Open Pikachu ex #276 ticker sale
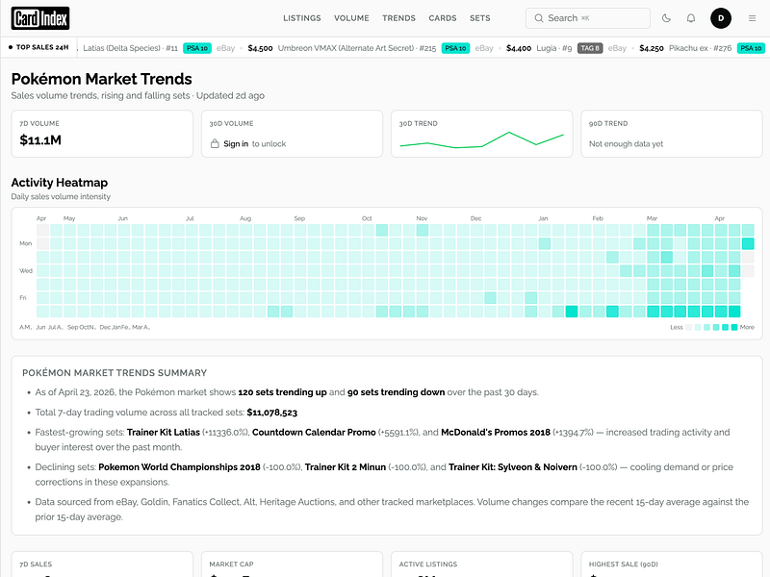The width and height of the screenshot is (770, 577). click(701, 48)
